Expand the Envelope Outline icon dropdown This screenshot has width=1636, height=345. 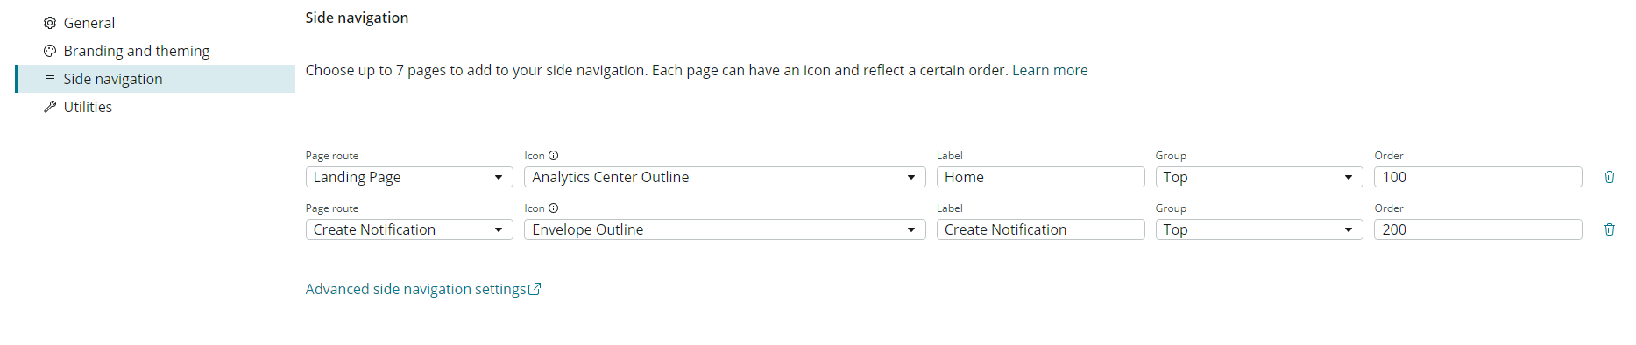(x=725, y=229)
